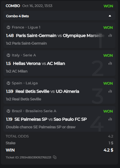This screenshot has width=120, height=168.
Task: Open LaLiga league link
Action: (x=32, y=83)
